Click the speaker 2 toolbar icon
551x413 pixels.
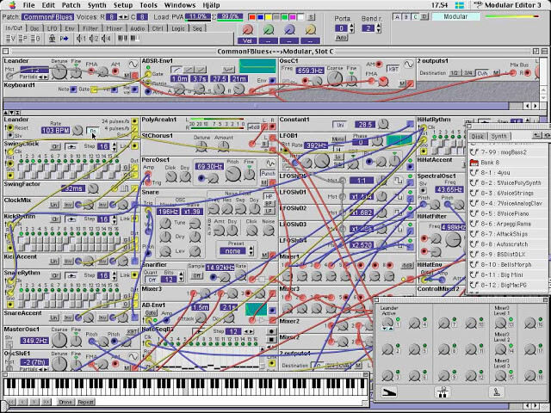pyautogui.click(x=94, y=39)
